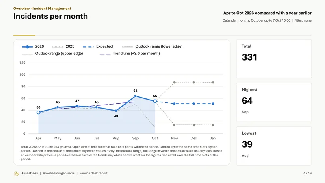Click the Dec expected value marker
The image size is (325, 183).
pyautogui.click(x=194, y=104)
